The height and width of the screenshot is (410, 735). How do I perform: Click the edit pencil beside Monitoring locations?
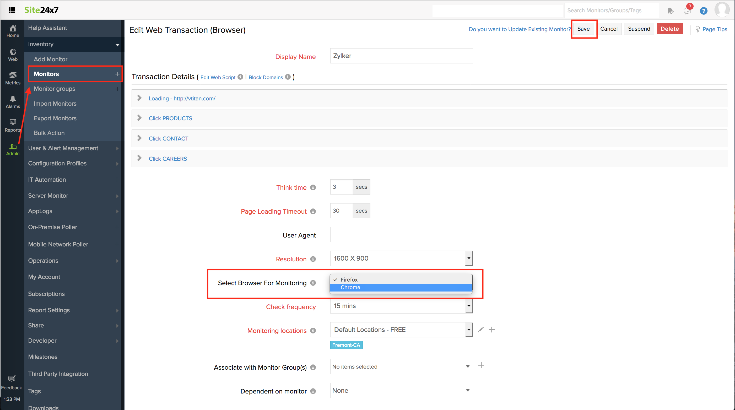[x=481, y=330]
